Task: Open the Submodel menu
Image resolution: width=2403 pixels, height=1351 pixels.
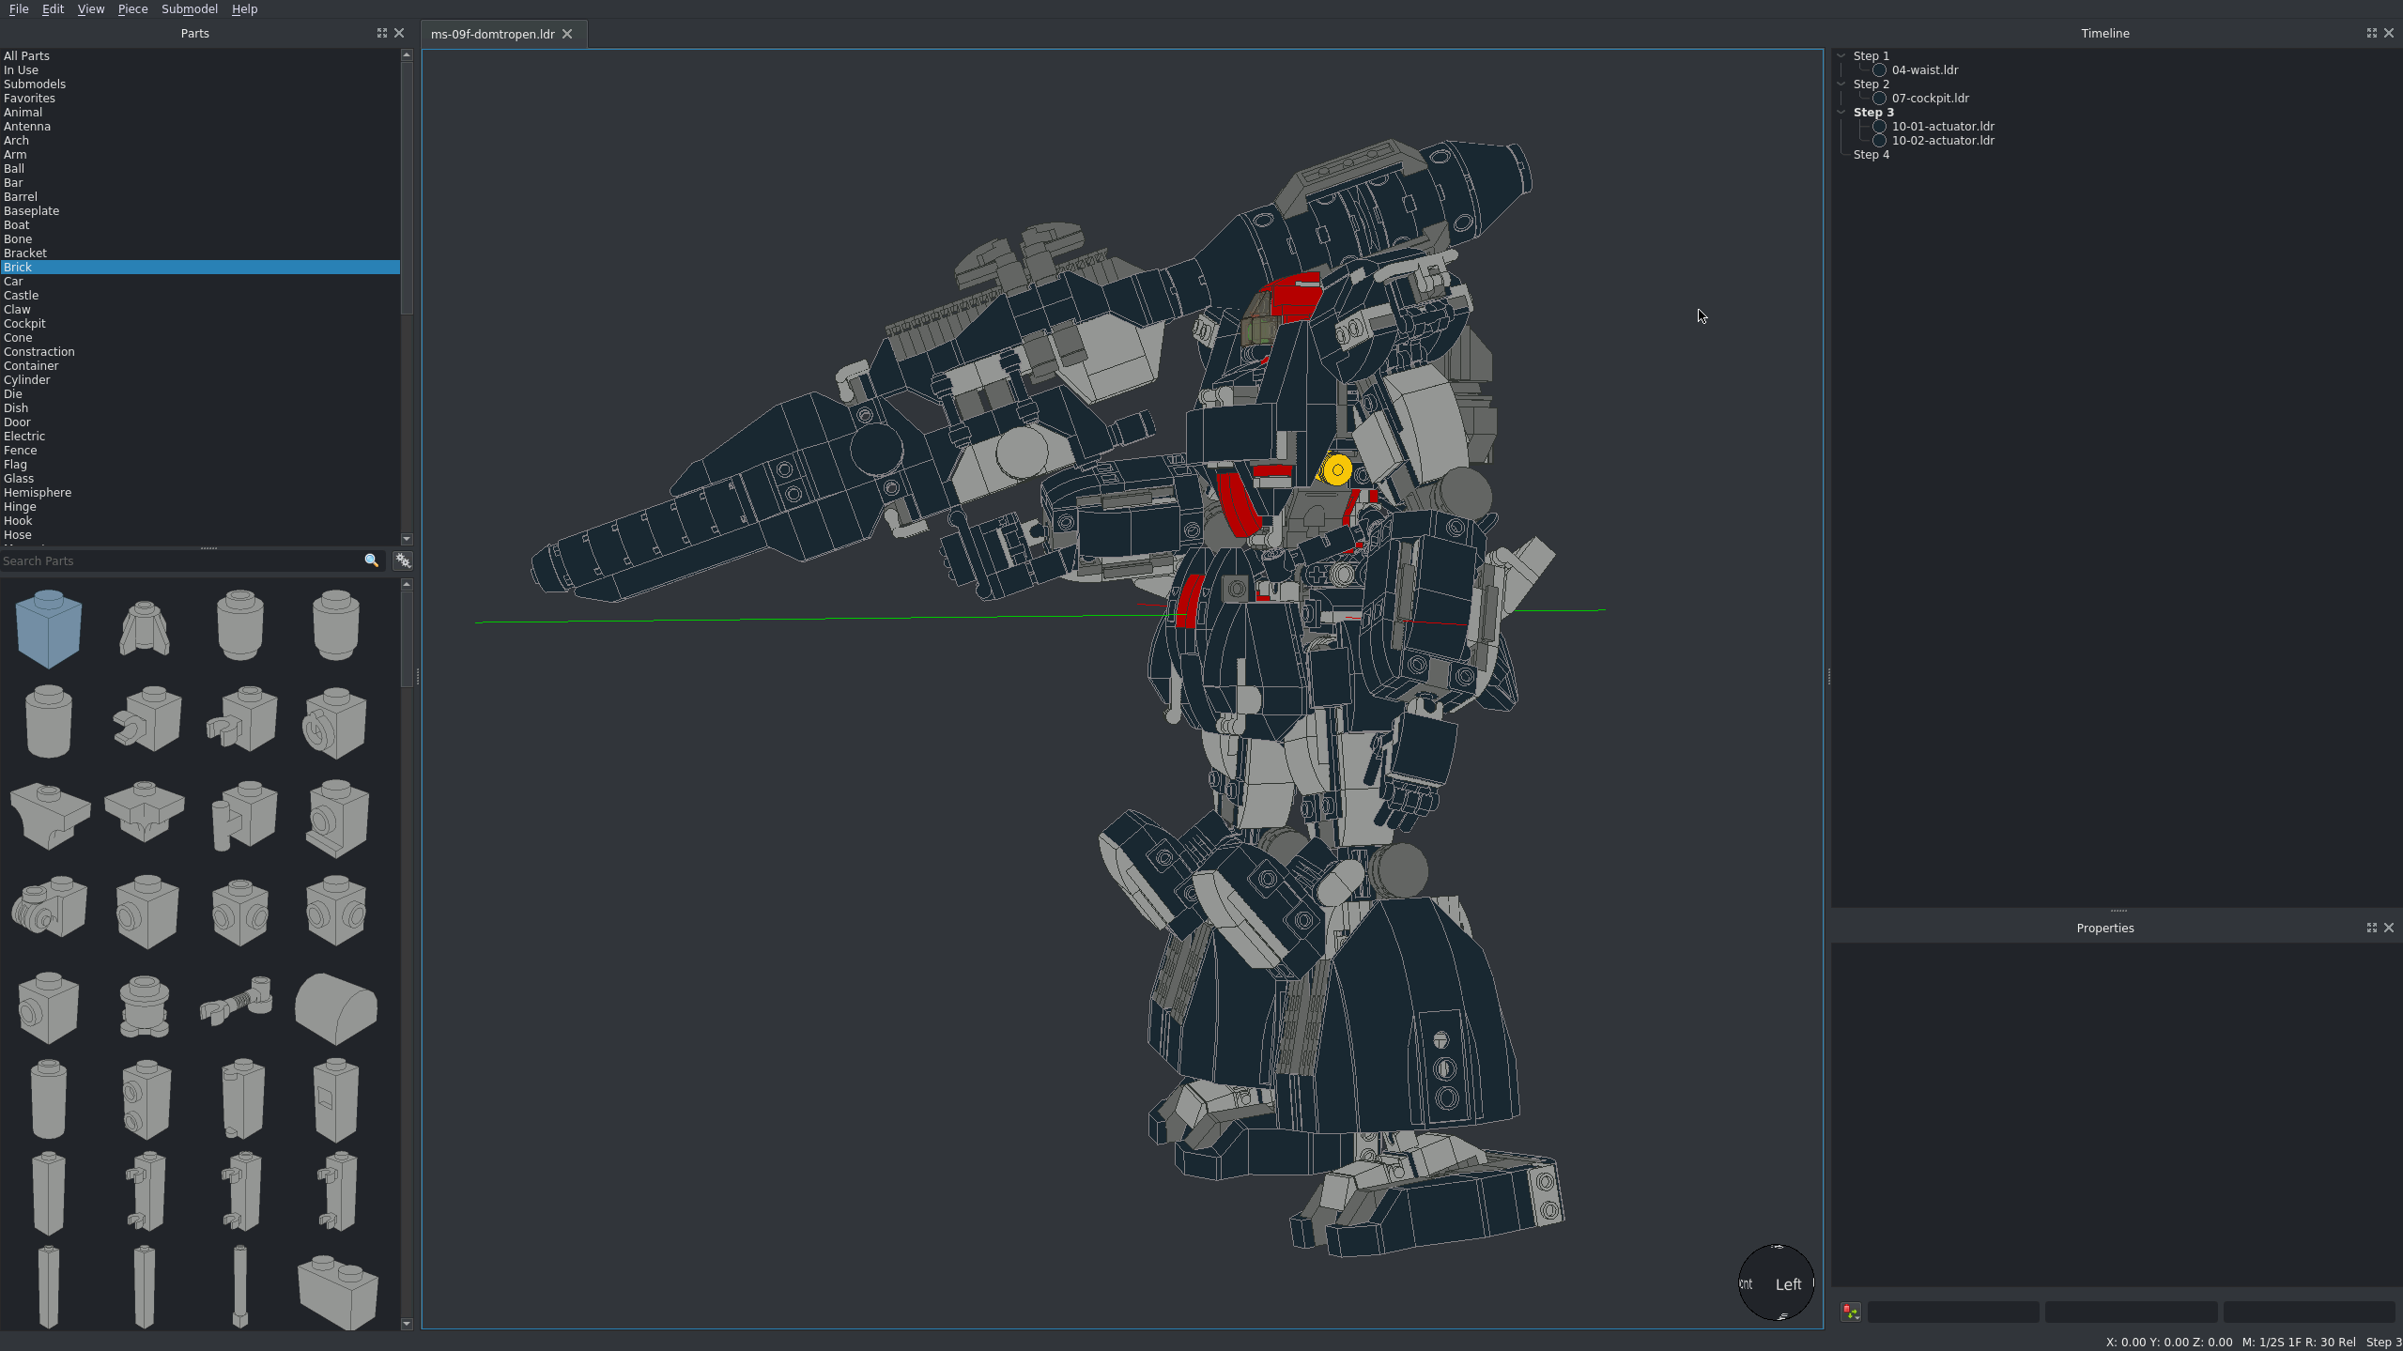Action: (189, 8)
